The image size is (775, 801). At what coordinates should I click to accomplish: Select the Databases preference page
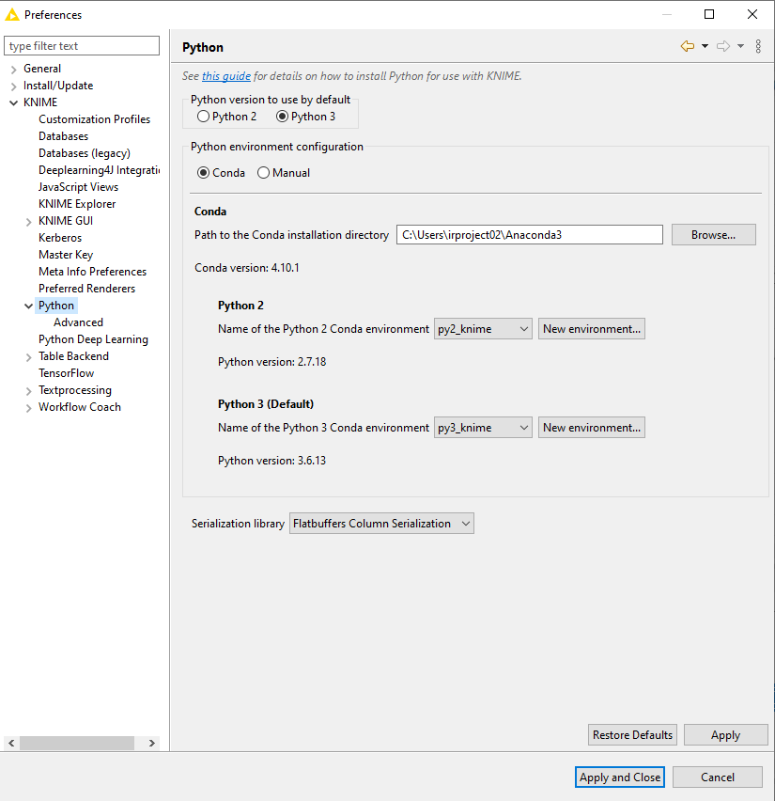(x=63, y=136)
